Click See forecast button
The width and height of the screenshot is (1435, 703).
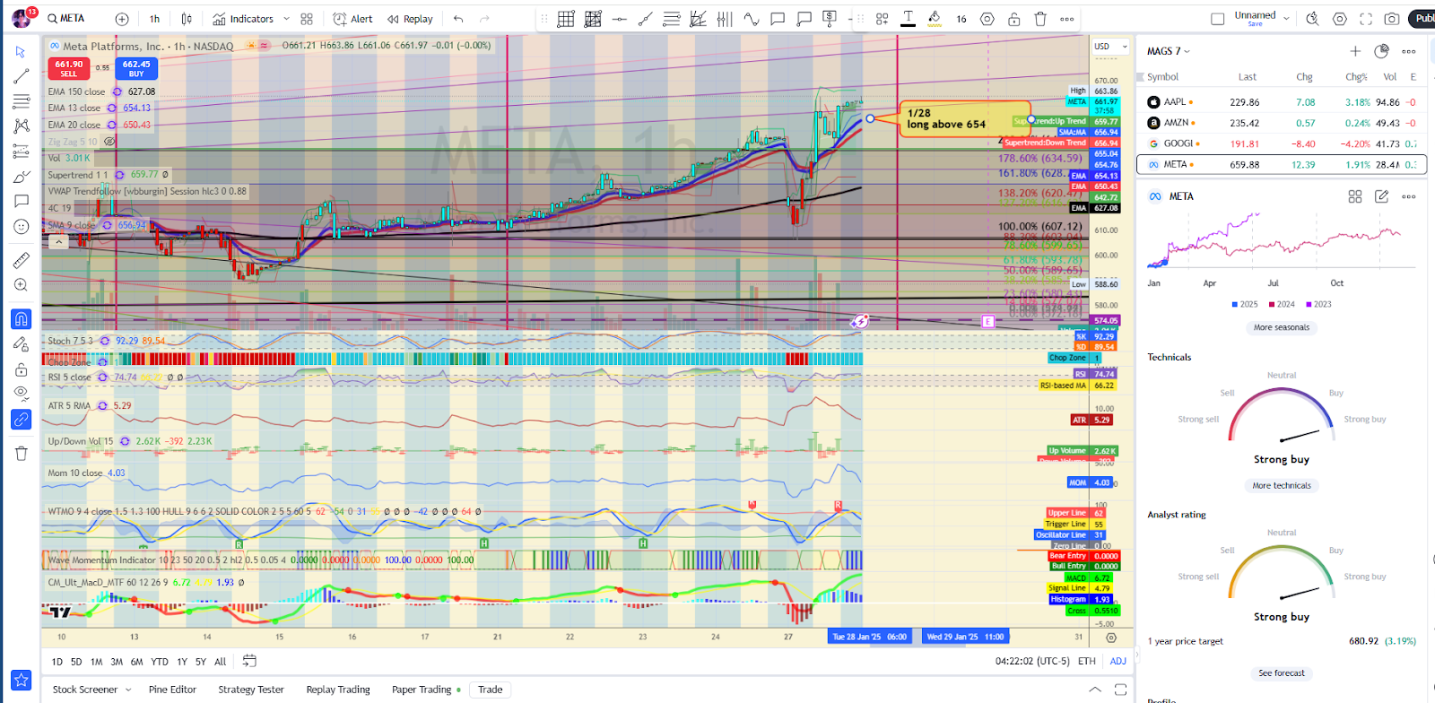(1281, 673)
